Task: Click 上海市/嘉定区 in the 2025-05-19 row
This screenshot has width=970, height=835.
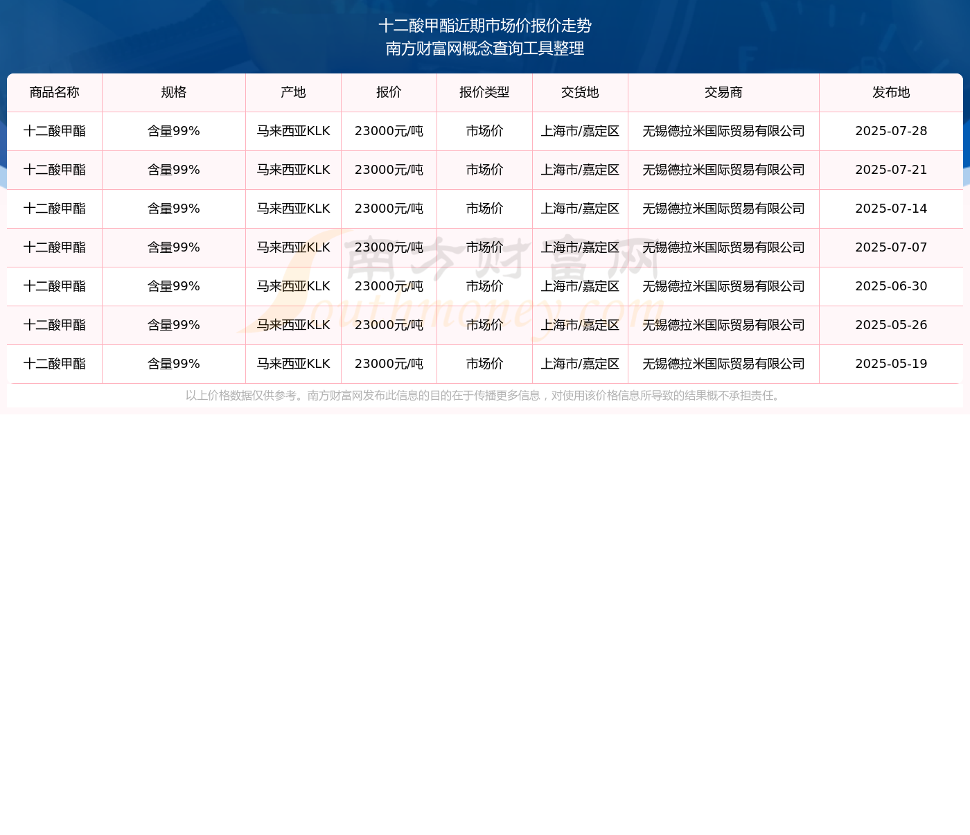Action: (580, 364)
